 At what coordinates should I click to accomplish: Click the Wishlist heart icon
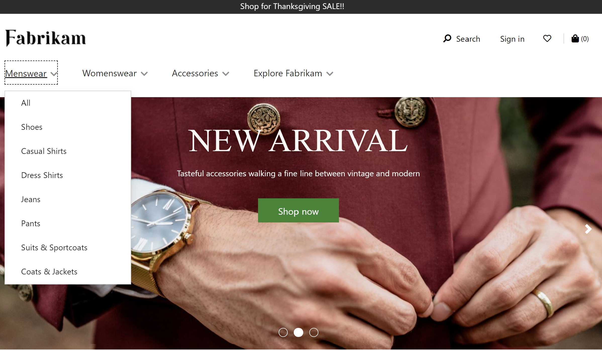point(547,38)
